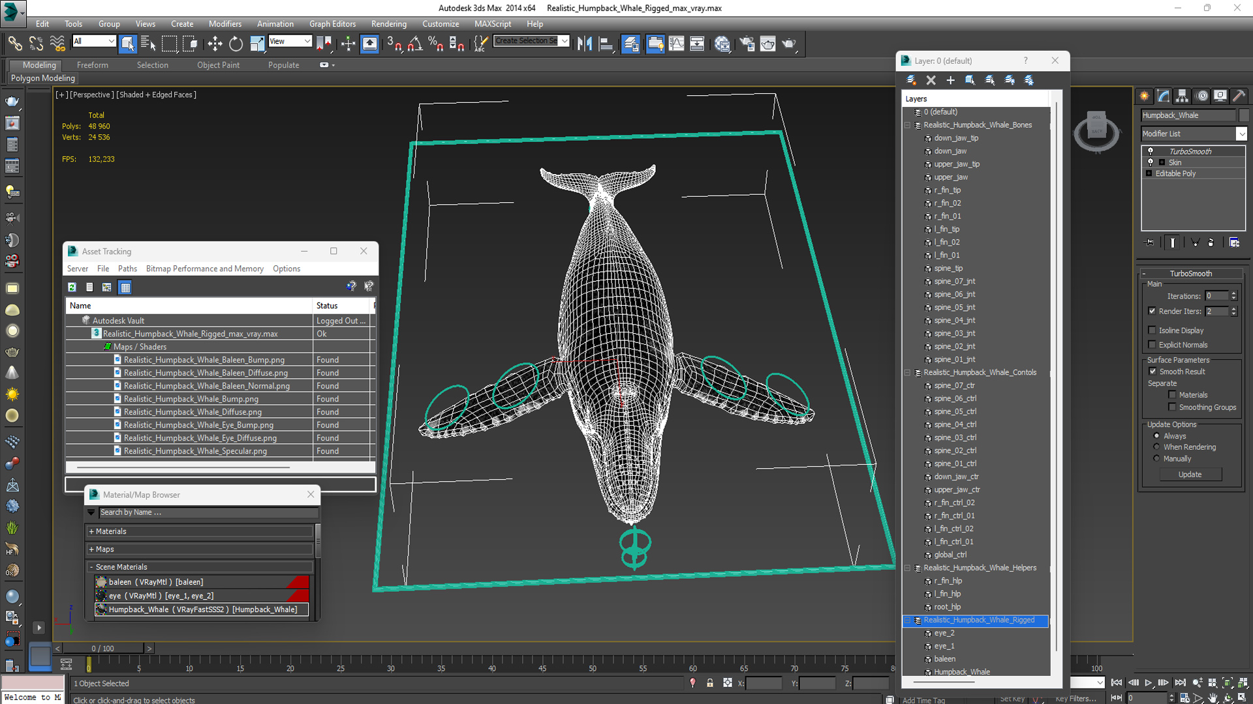Viewport: 1253px width, 704px height.
Task: Choose the Select and Scale tool
Action: tap(257, 44)
